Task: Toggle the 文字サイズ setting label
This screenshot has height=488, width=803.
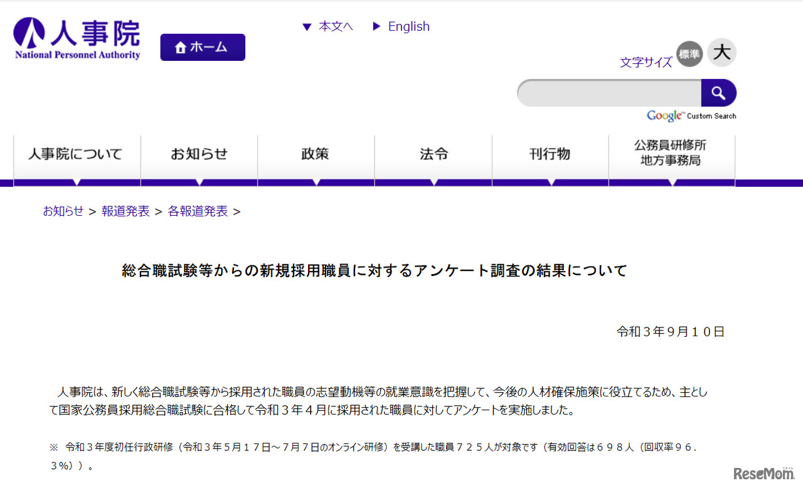Action: pyautogui.click(x=646, y=62)
